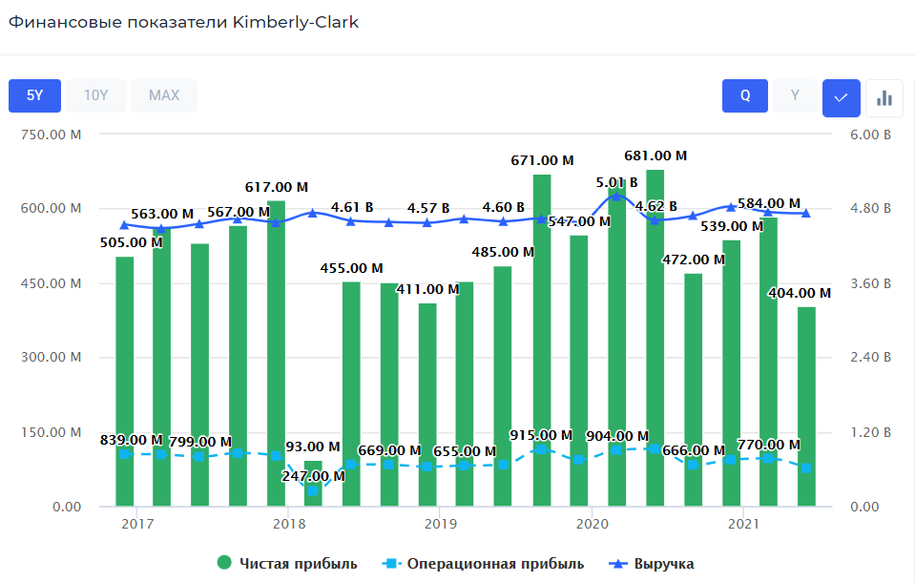
Task: Click the 839.00 M operating profit label
Action: point(132,440)
